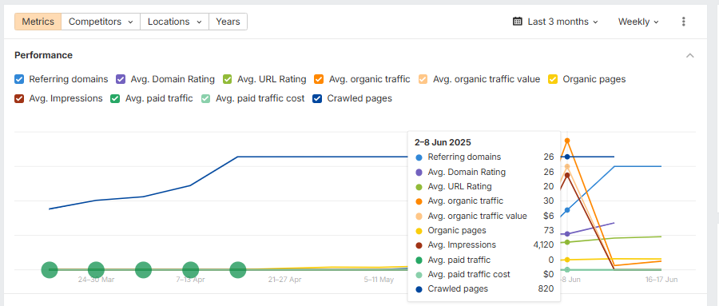
Task: Uncheck the Referring domains checkbox
Action: click(19, 79)
